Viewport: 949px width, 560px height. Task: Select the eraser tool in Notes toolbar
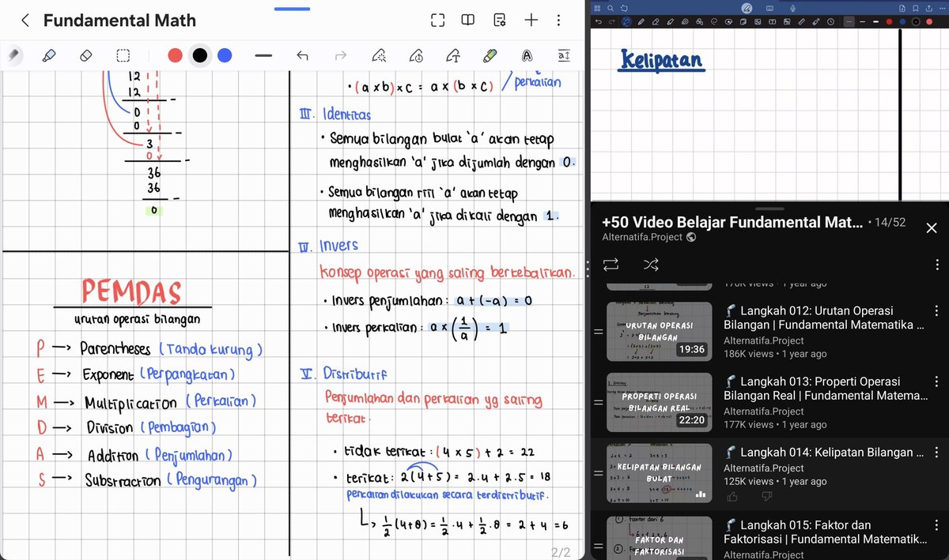click(86, 55)
